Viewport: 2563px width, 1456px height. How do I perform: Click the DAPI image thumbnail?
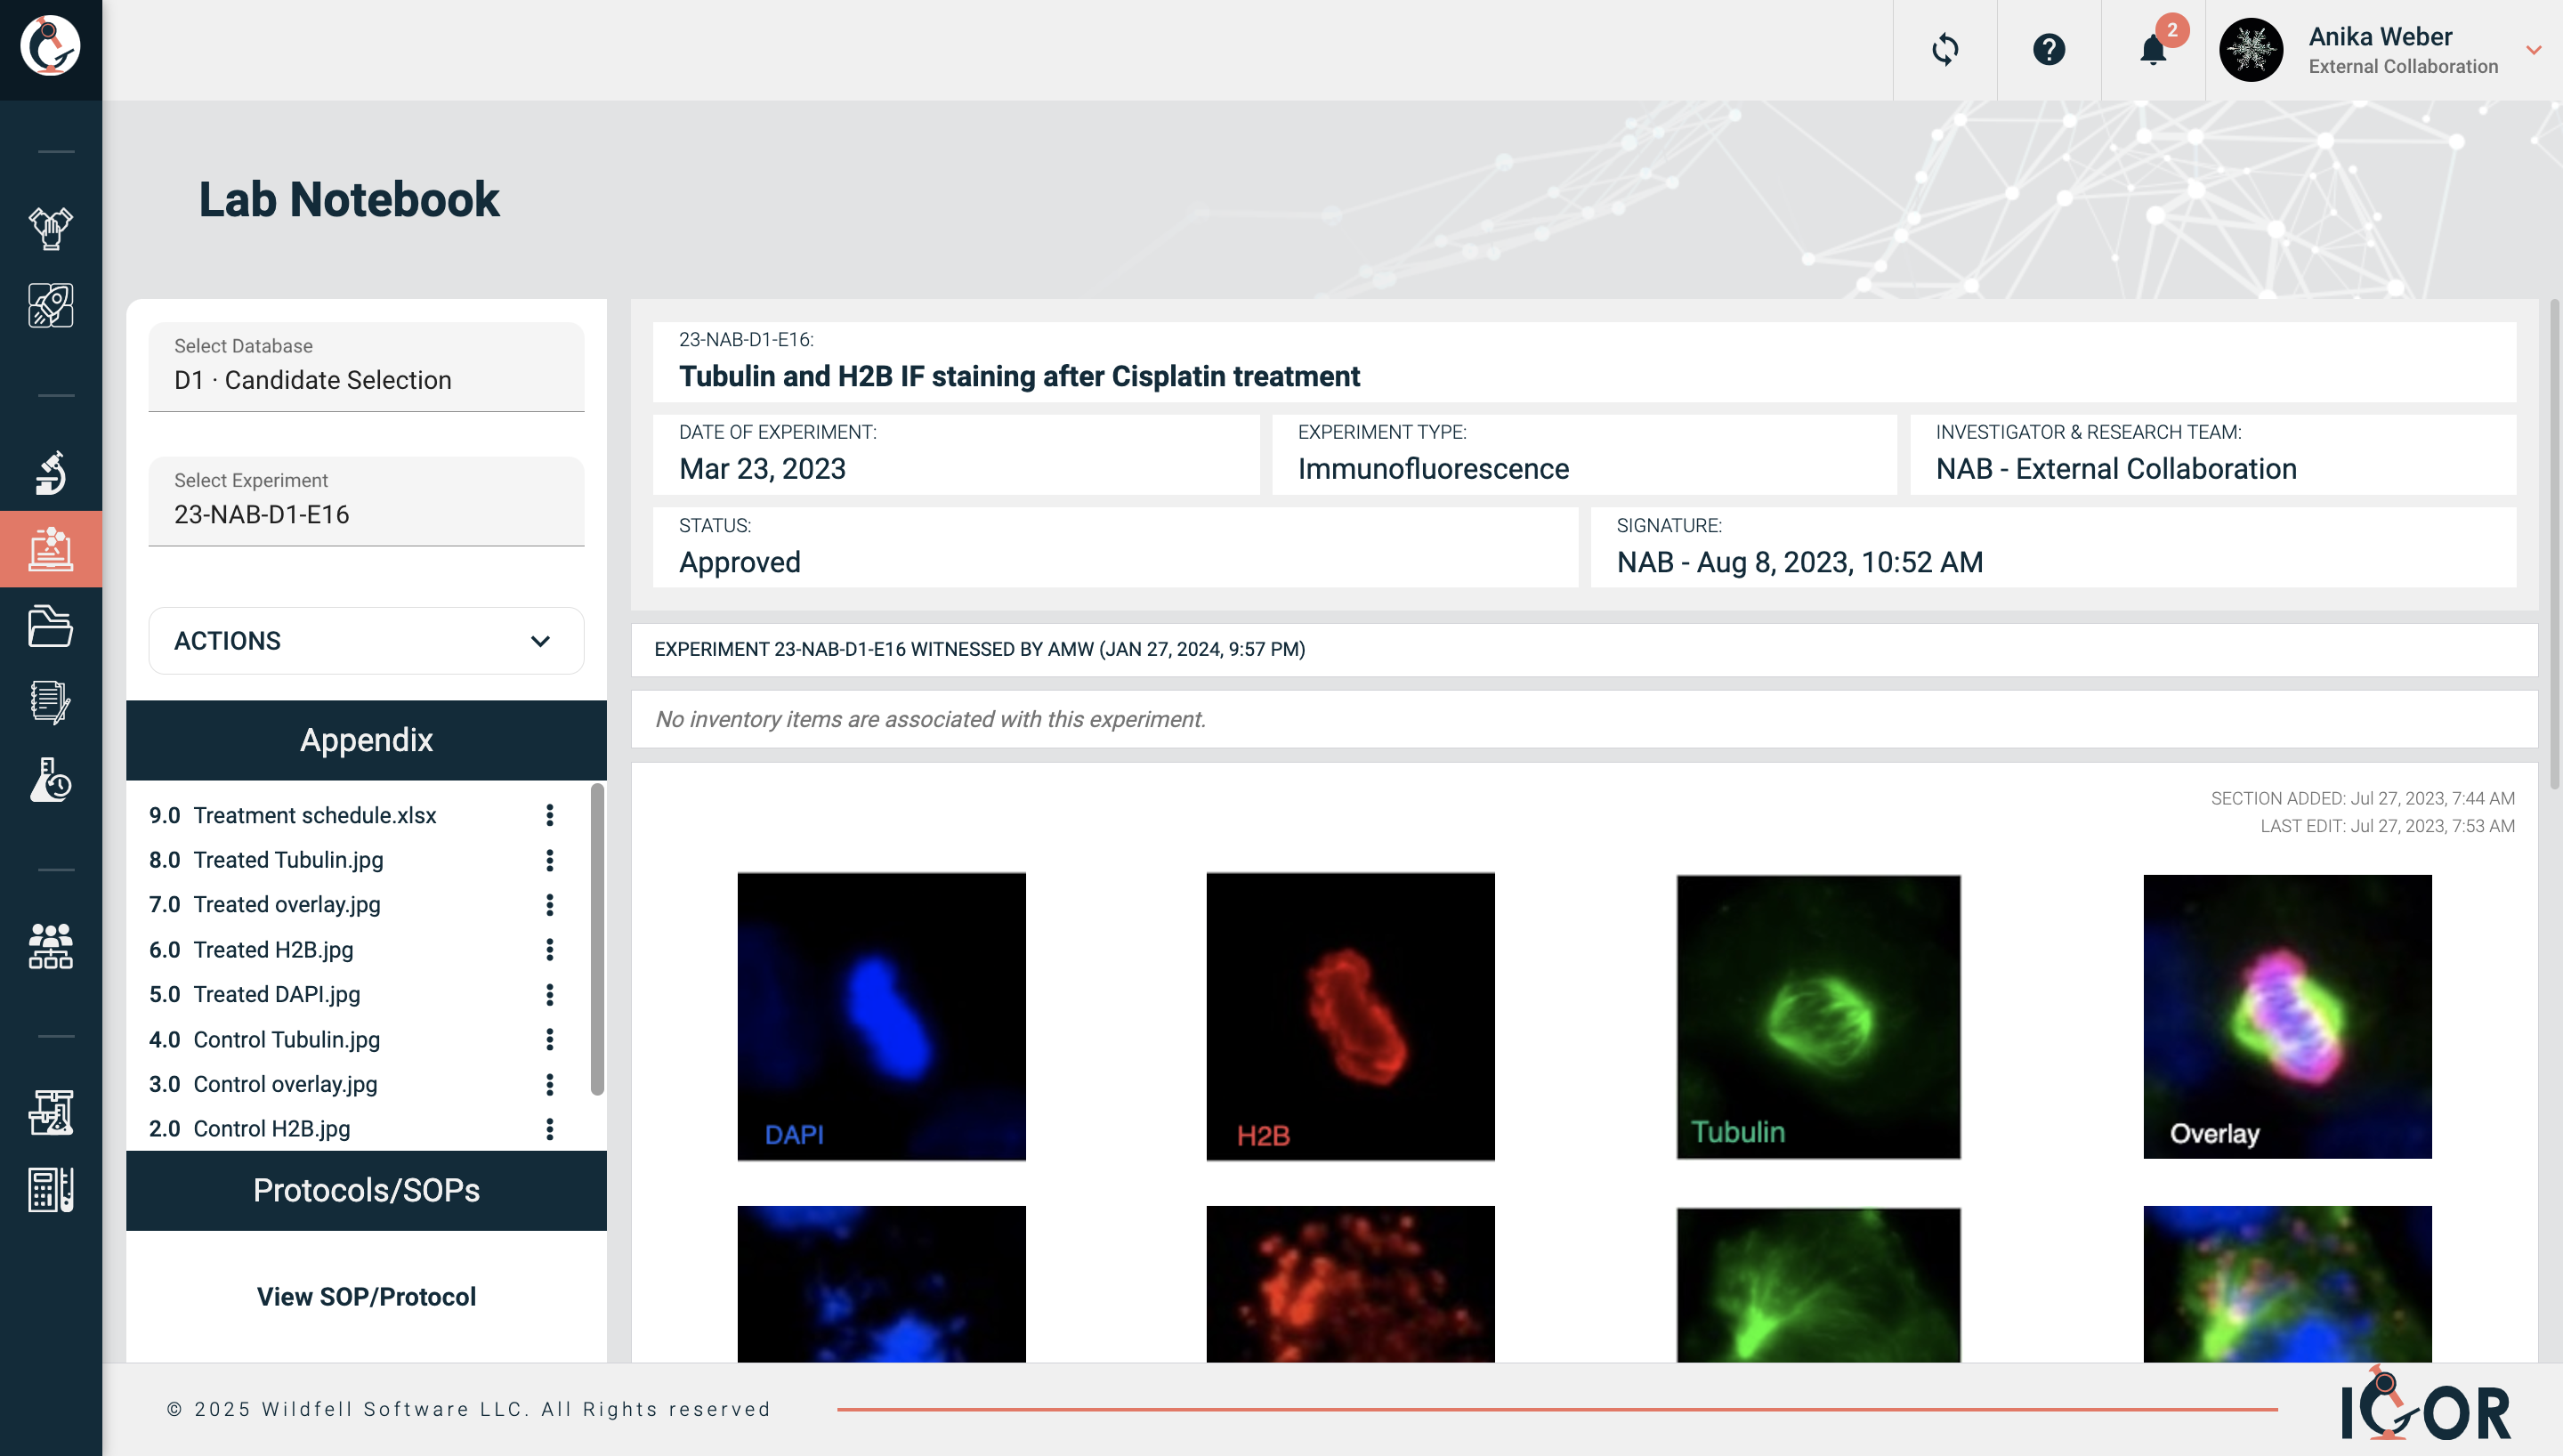coord(881,1016)
